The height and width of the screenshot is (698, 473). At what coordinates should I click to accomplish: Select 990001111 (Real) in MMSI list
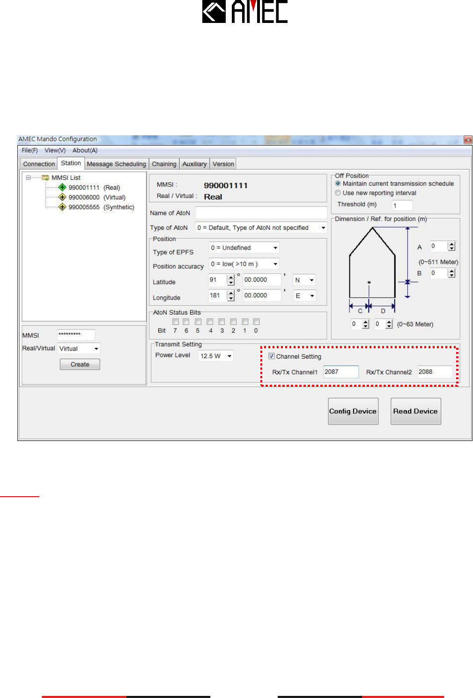pos(94,187)
